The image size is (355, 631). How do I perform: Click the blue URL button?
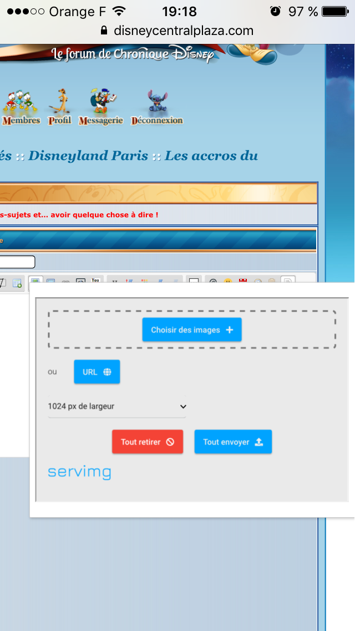click(97, 372)
